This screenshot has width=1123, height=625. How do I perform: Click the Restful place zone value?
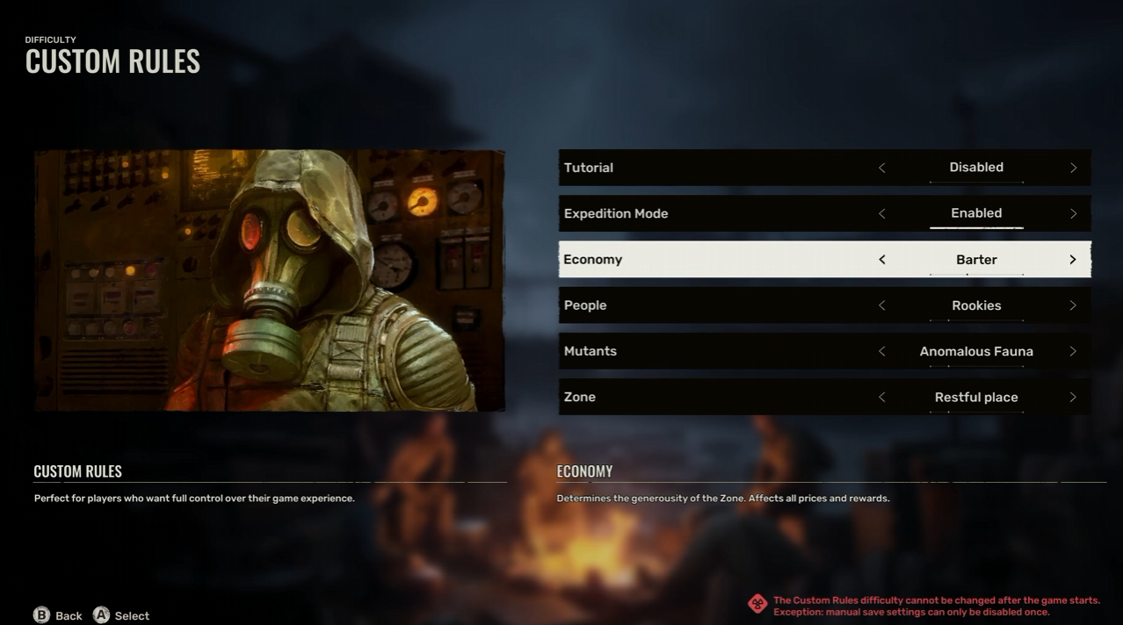point(976,397)
